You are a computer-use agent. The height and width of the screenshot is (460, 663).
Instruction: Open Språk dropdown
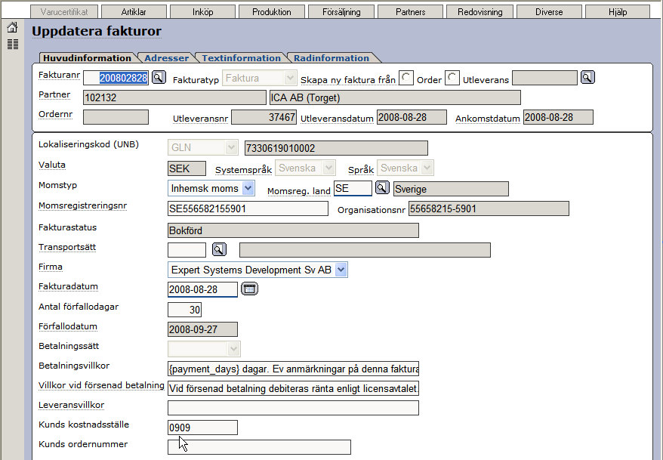click(x=405, y=168)
